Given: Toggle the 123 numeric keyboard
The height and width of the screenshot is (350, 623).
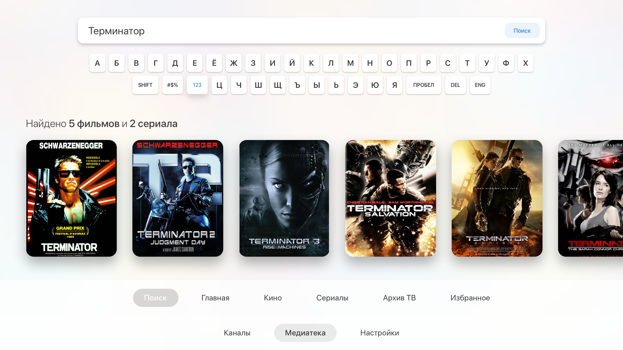Looking at the screenshot, I should point(197,85).
